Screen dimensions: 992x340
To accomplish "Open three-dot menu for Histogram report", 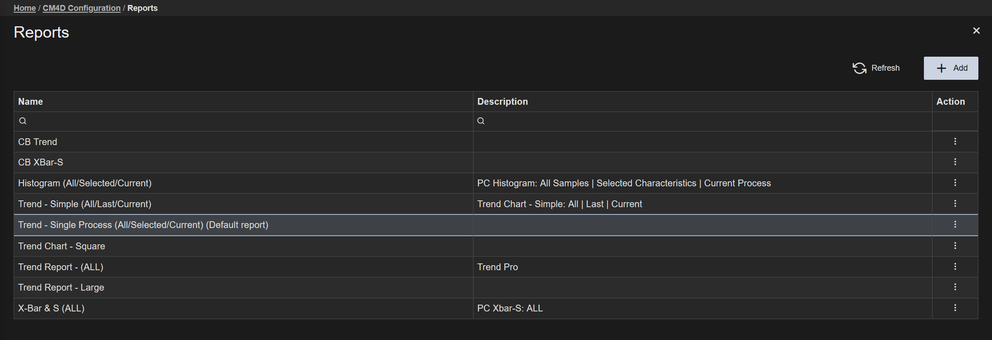I will pyautogui.click(x=955, y=183).
